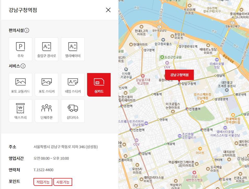The width and height of the screenshot is (249, 189).
Task: Click the 샵다이소 delivery truck icon
Action: pos(73,111)
